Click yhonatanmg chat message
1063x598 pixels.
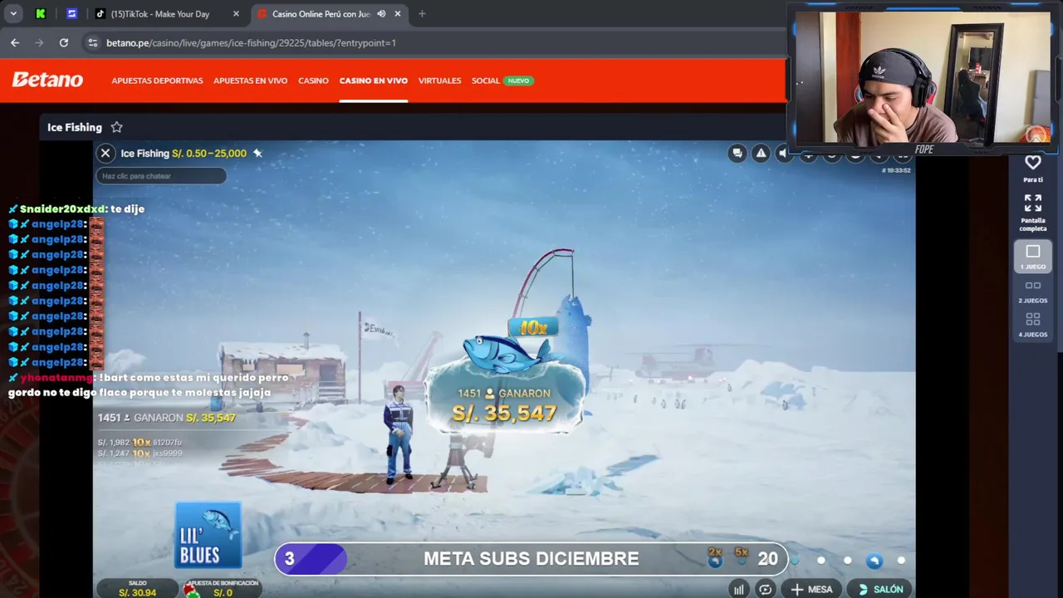149,385
